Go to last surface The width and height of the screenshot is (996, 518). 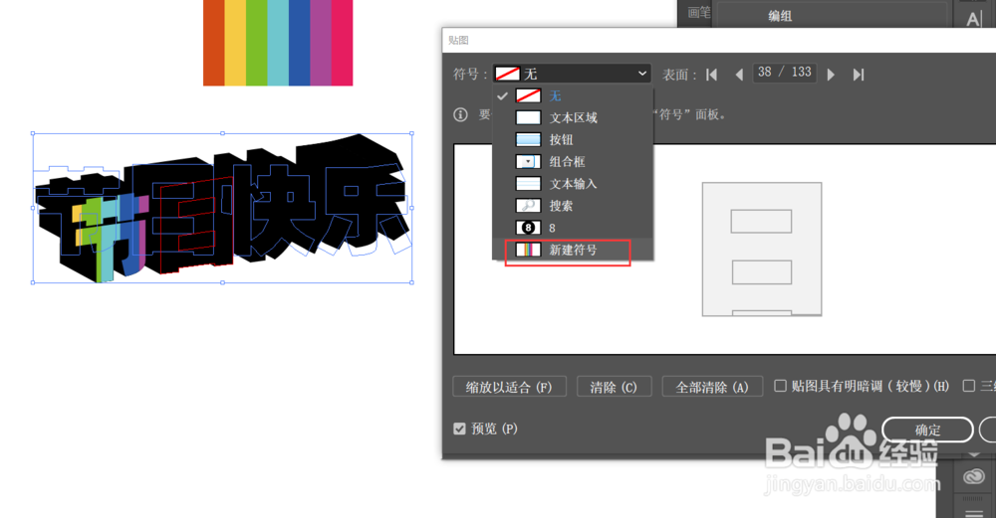tap(859, 75)
